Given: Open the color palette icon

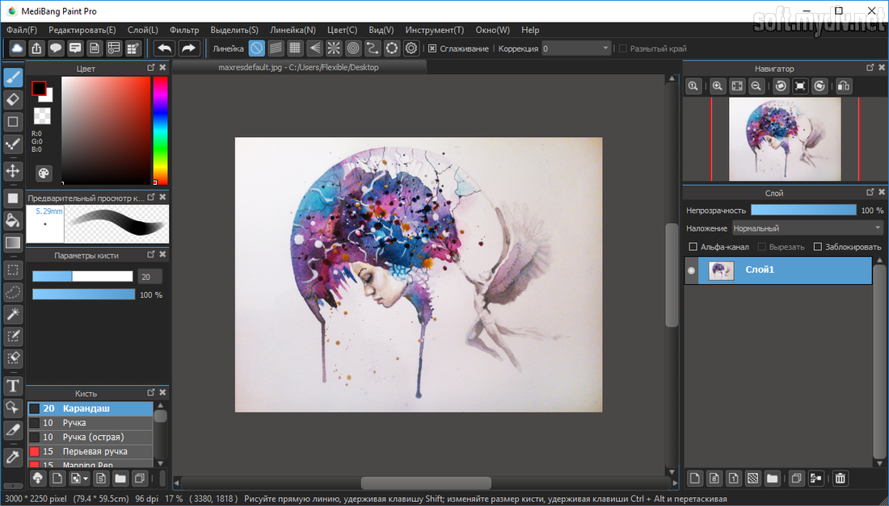Looking at the screenshot, I should pyautogui.click(x=44, y=174).
